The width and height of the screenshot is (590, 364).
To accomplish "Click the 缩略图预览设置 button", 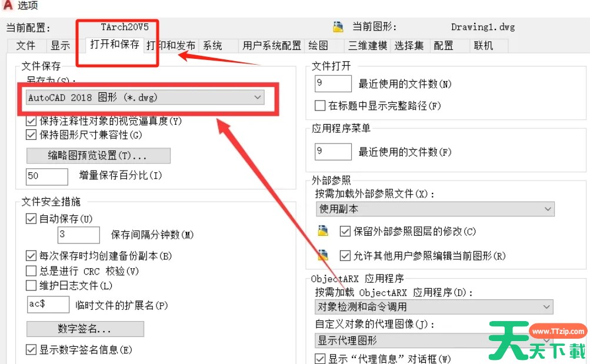I will (98, 155).
